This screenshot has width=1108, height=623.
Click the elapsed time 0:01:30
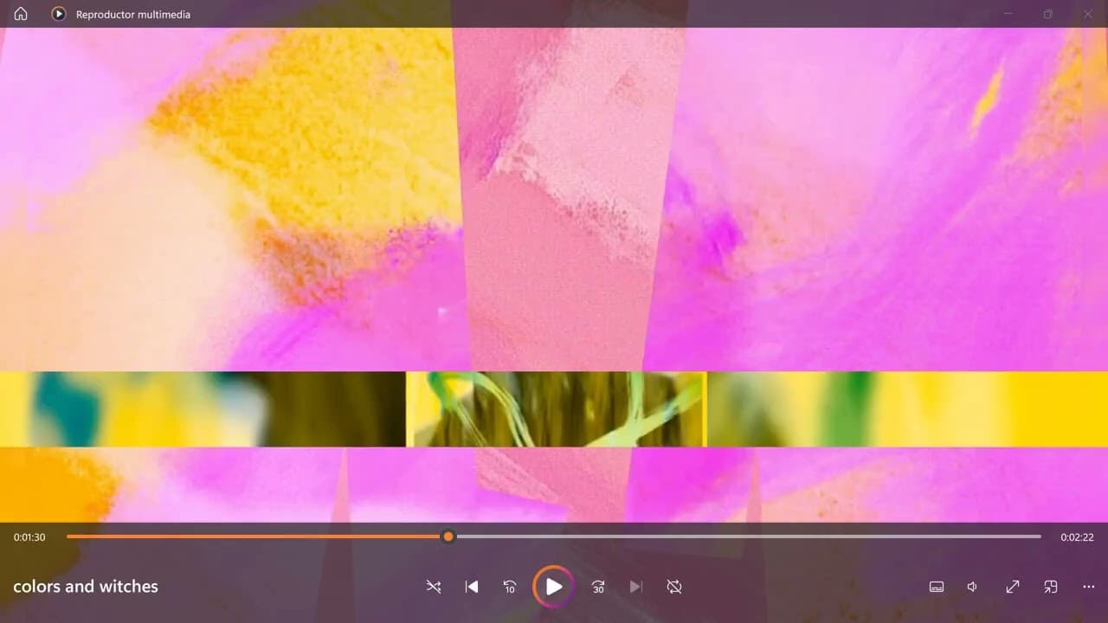tap(29, 537)
